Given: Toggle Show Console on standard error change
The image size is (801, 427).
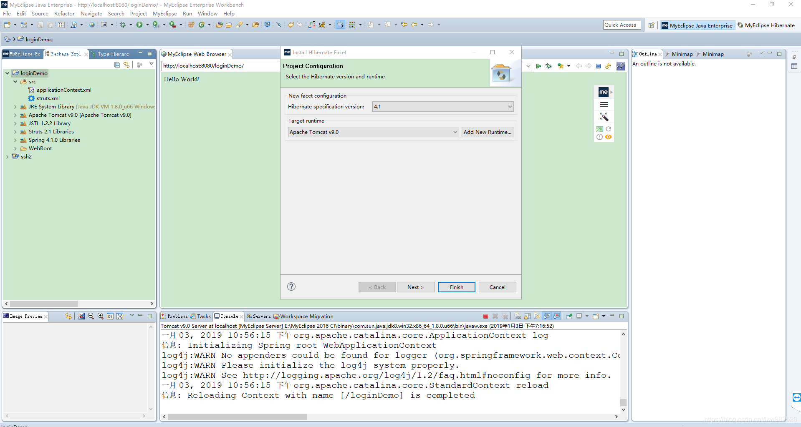Looking at the screenshot, I should [556, 316].
